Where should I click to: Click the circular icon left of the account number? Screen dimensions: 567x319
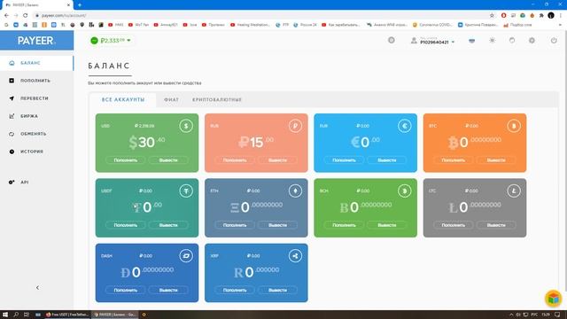392,40
